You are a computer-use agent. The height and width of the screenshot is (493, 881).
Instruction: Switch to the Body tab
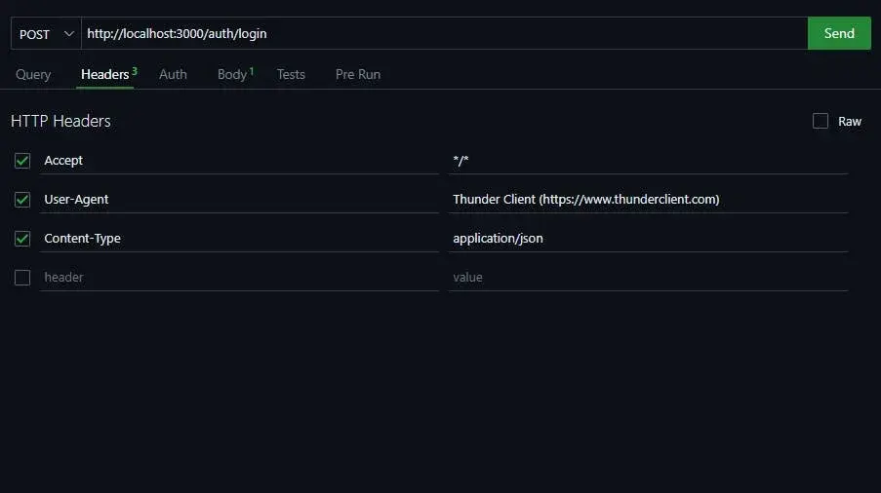(x=232, y=74)
